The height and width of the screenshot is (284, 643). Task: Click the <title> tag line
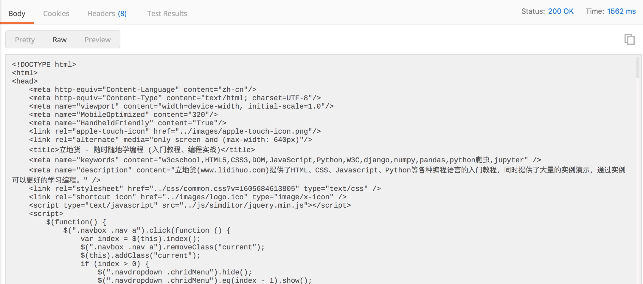142,150
